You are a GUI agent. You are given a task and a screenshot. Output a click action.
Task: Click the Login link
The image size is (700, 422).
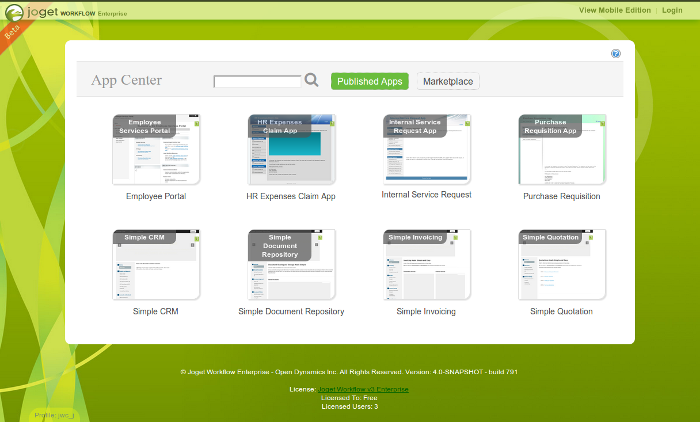coord(672,10)
